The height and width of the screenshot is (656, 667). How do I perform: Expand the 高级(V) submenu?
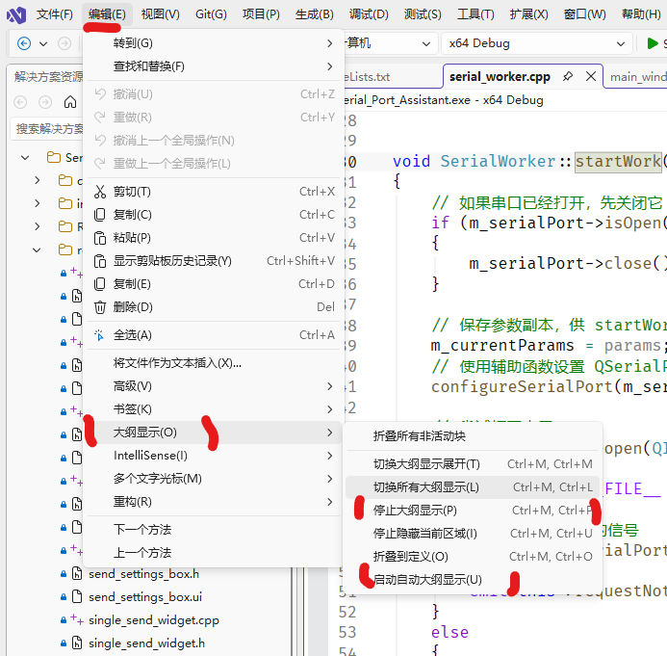point(214,386)
